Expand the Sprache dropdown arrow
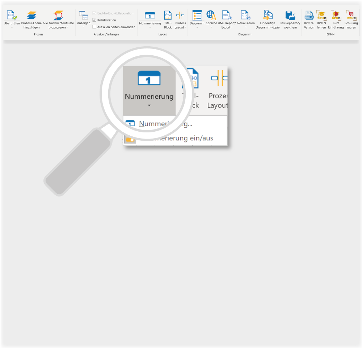362x348 pixels. click(211, 27)
